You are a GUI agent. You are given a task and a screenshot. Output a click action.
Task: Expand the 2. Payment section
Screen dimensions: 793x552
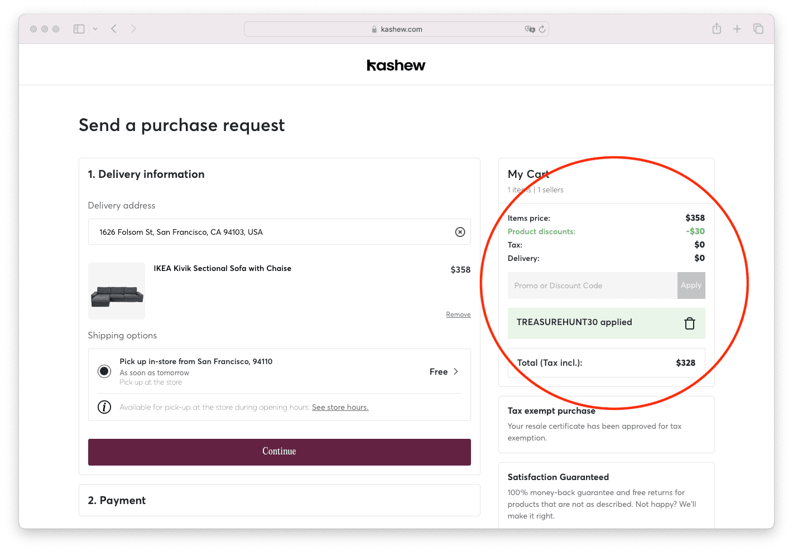[279, 500]
